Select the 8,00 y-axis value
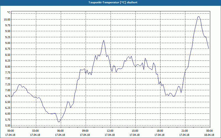The image size is (221, 138). click(x=7, y=67)
